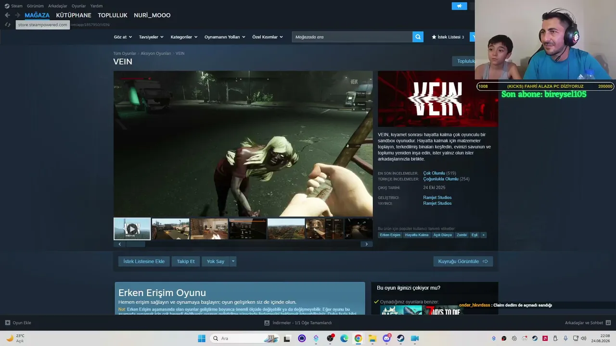
Task: Go forward with the Steam forward arrow
Action: 17,15
